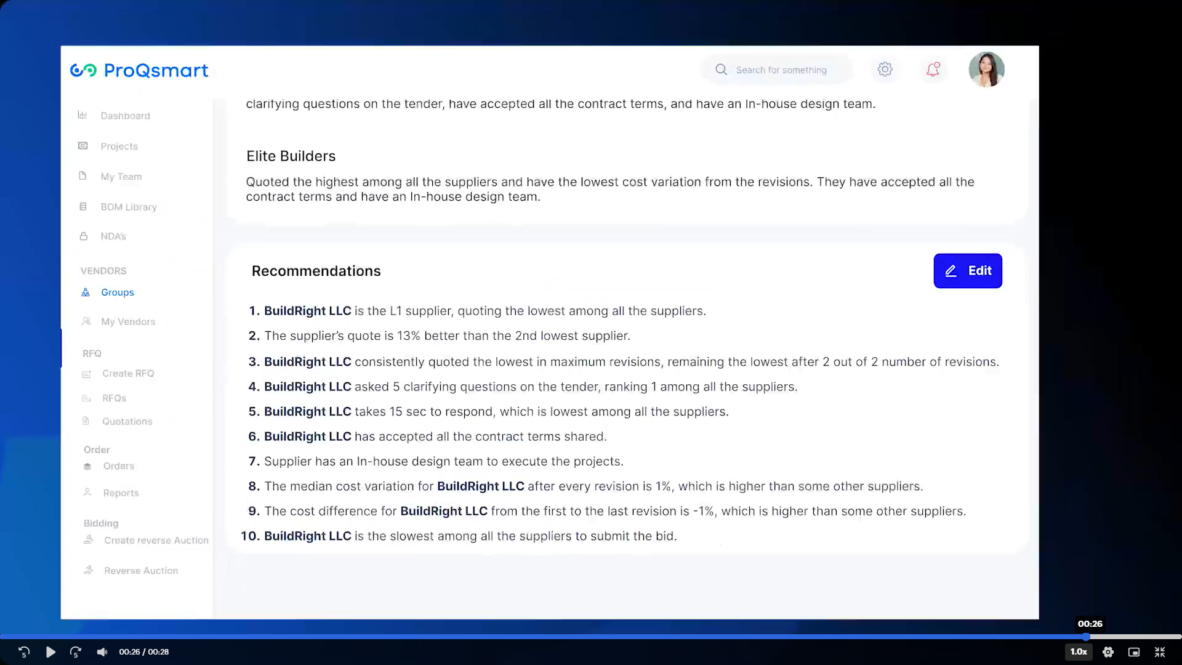Screen dimensions: 1182x665
Task: Play the video
Action: pos(50,652)
